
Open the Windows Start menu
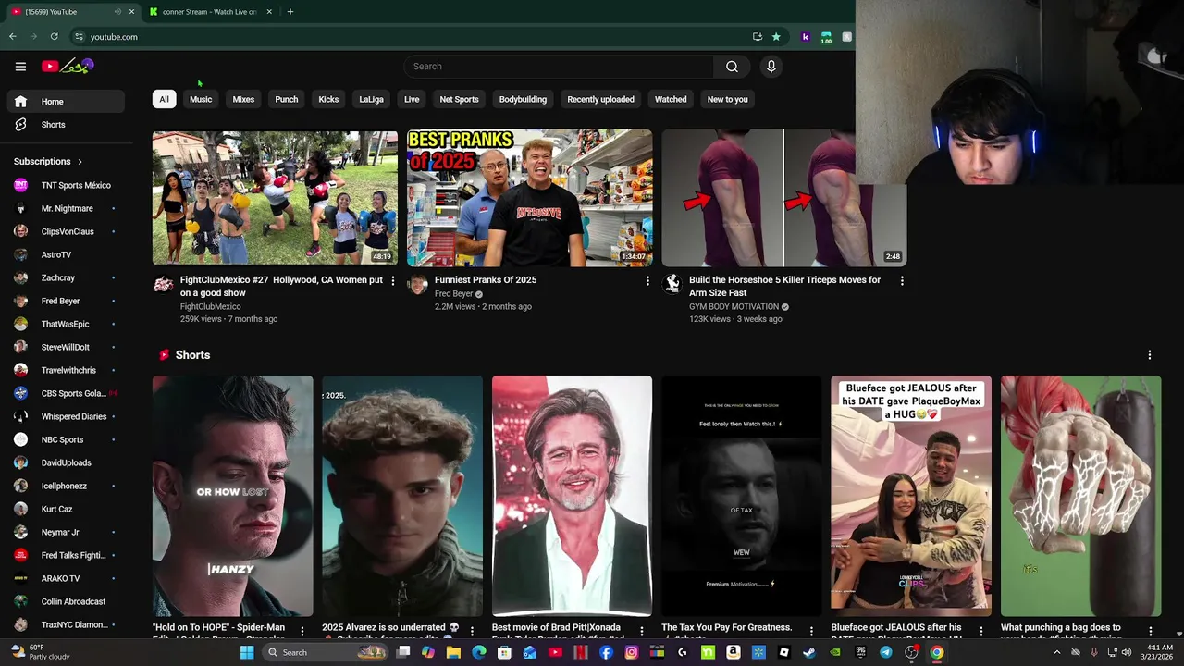(247, 652)
